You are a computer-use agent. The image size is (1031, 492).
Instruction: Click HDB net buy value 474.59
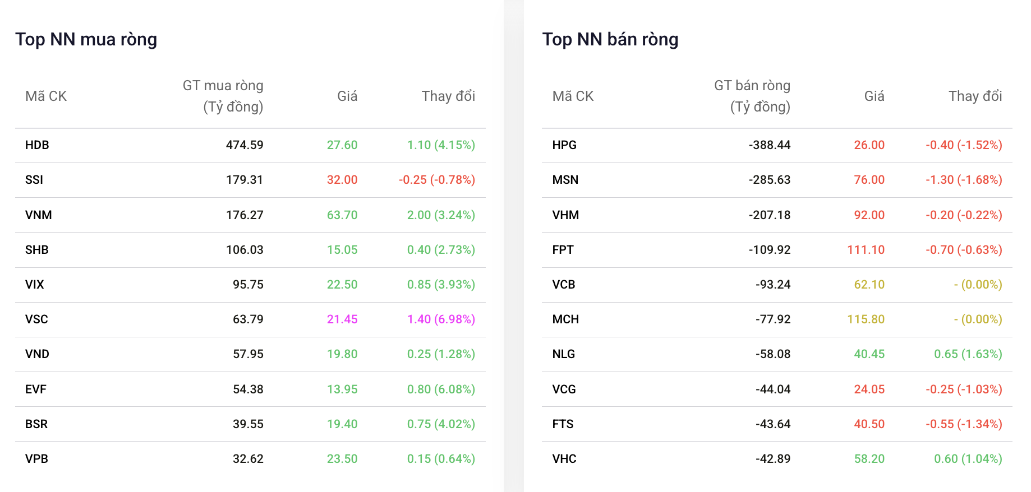[245, 145]
